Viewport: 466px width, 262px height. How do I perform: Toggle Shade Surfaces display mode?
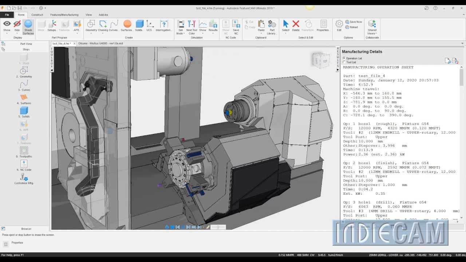tap(28, 27)
